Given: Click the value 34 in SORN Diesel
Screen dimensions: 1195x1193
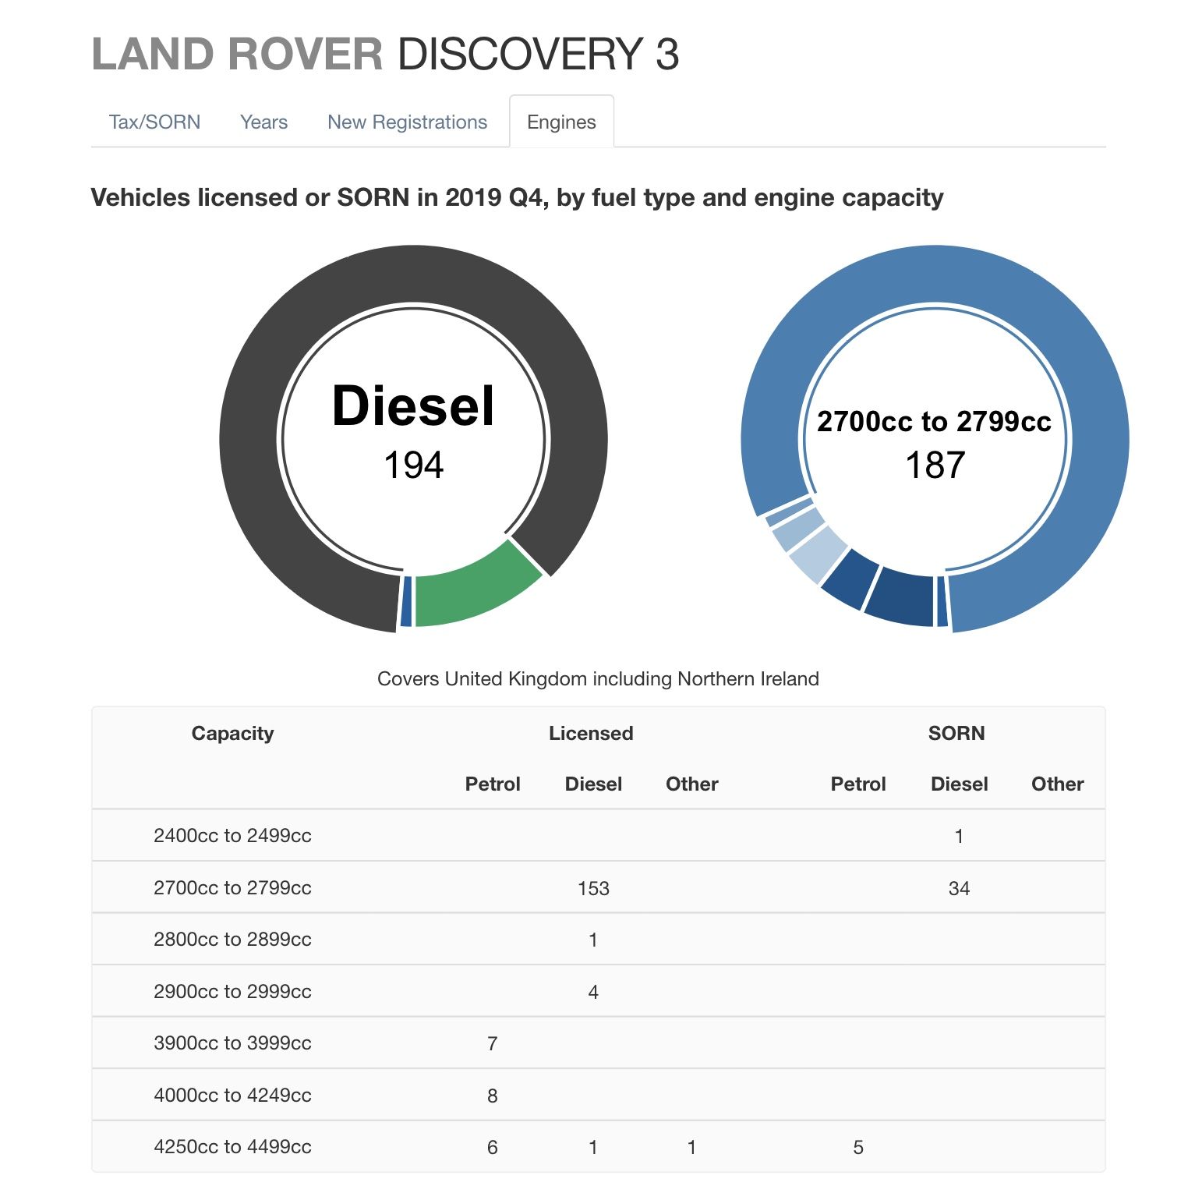Looking at the screenshot, I should pyautogui.click(x=959, y=888).
